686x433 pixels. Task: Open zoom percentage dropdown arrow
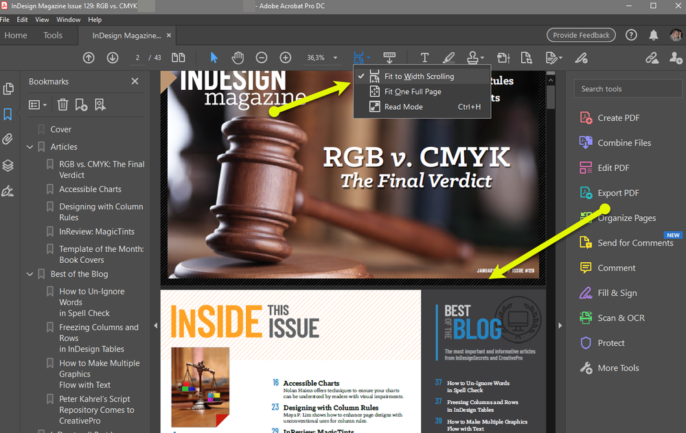click(335, 58)
